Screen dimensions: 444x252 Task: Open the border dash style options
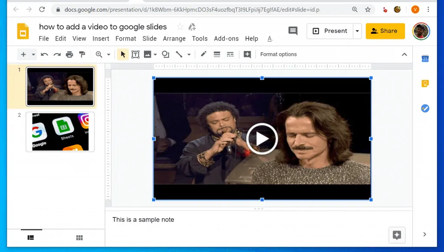[x=230, y=54]
